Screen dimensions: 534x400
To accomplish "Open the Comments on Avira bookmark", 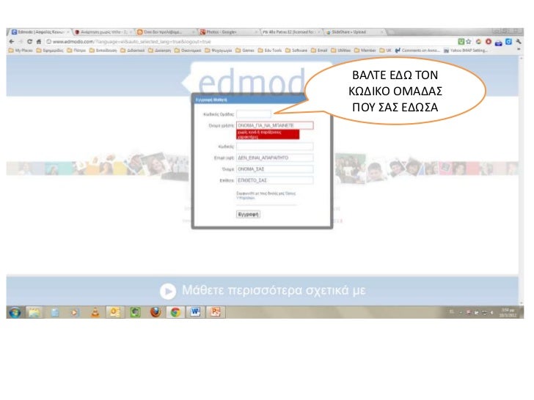I will click(417, 51).
